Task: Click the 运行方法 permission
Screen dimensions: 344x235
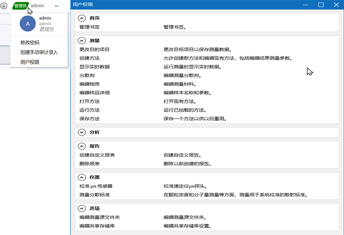Action: click(x=89, y=110)
